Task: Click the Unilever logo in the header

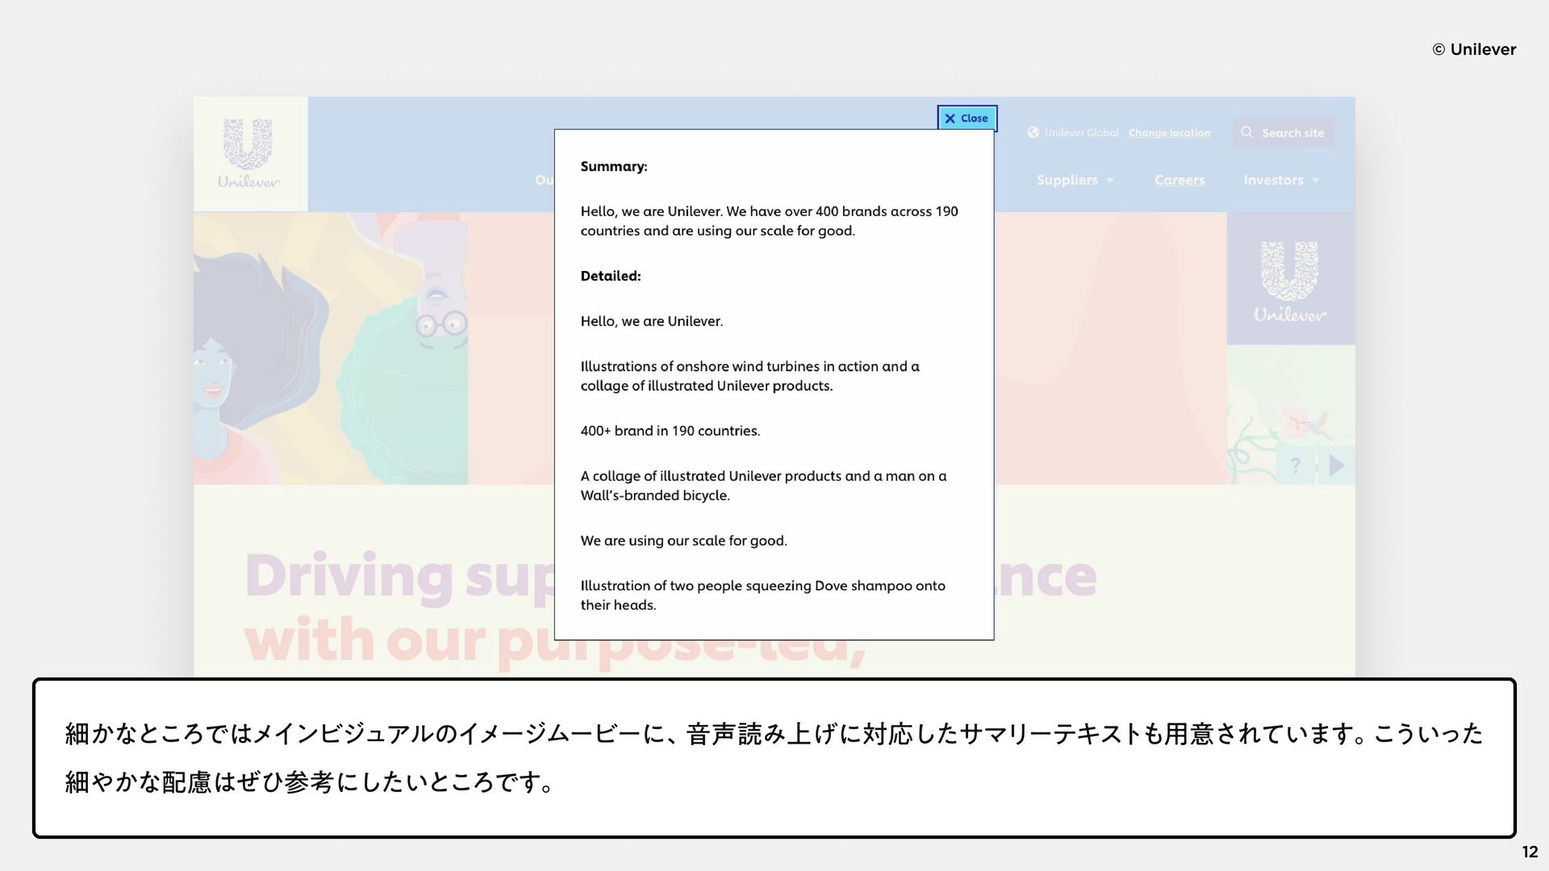Action: pos(249,154)
